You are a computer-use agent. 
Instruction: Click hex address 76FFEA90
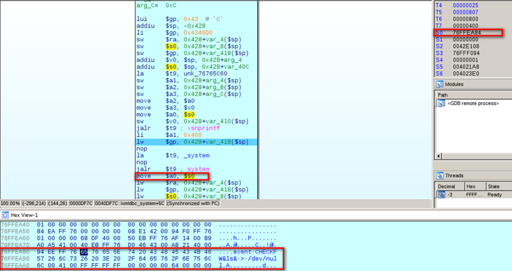click(x=15, y=259)
